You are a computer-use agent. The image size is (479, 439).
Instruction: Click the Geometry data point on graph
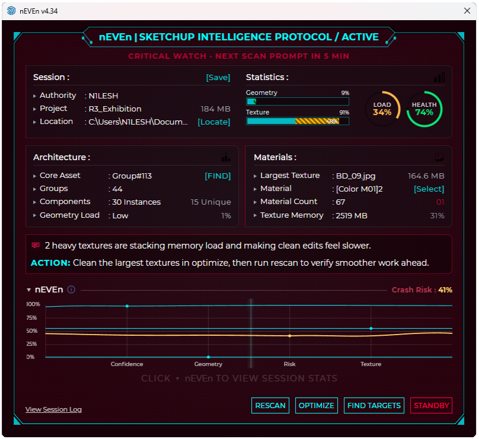208,357
